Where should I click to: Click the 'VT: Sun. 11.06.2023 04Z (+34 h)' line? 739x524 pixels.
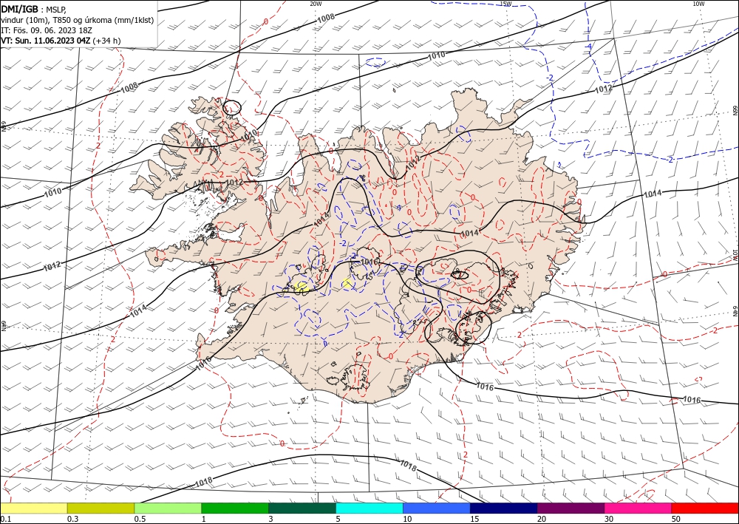point(61,41)
